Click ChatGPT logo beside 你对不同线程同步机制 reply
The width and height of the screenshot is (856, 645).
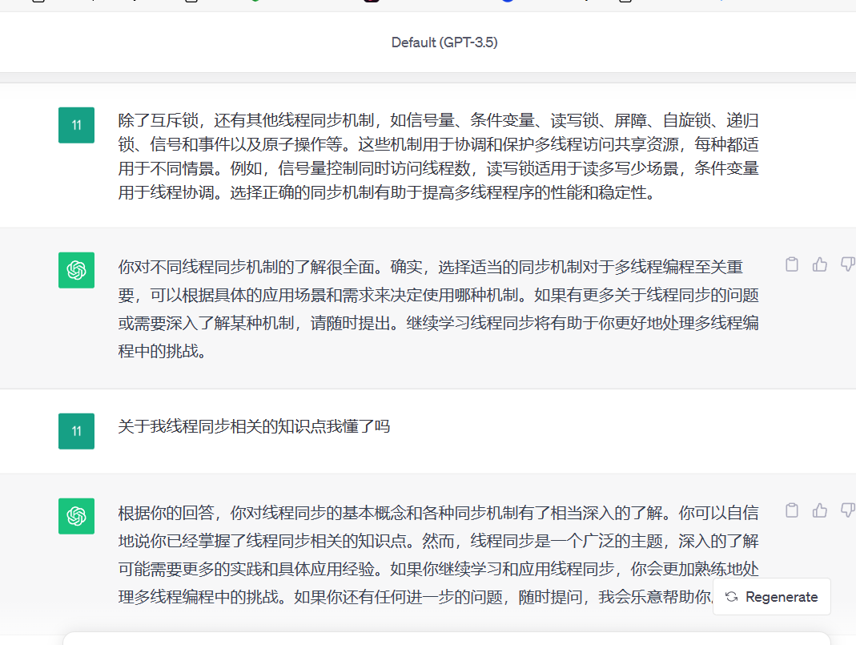coord(76,270)
